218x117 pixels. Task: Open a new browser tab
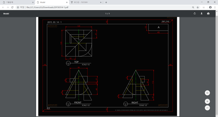(x=106, y=2)
